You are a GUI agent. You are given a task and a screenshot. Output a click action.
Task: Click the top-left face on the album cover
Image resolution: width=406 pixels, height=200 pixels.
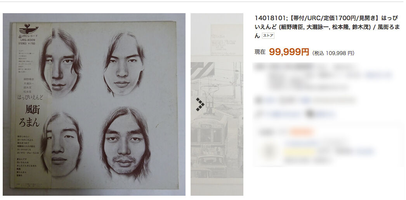(60, 62)
